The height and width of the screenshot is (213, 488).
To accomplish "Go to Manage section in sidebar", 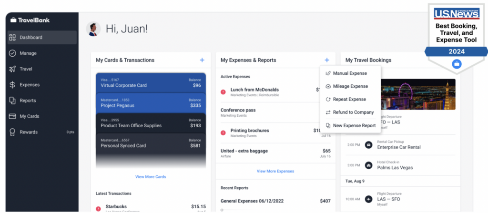I will tap(28, 53).
